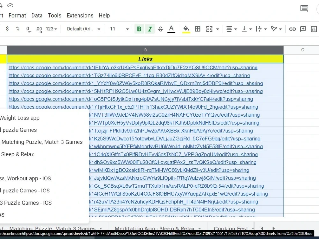Switch to Matching Puzzle, Match 3 Games tab
Viewport: 319px width, 239px height.
(x=48, y=228)
